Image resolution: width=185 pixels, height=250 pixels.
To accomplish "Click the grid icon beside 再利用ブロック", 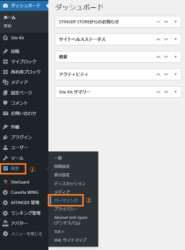I will click(x=5, y=72).
